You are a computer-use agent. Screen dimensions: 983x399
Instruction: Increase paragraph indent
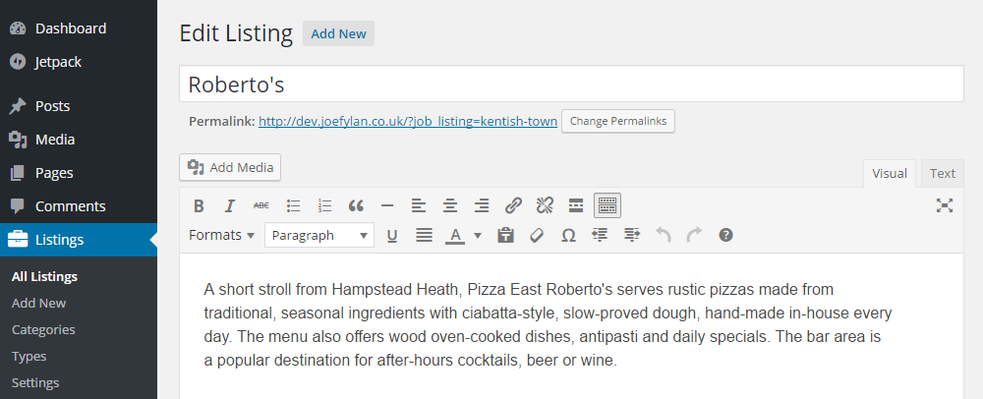tap(632, 236)
